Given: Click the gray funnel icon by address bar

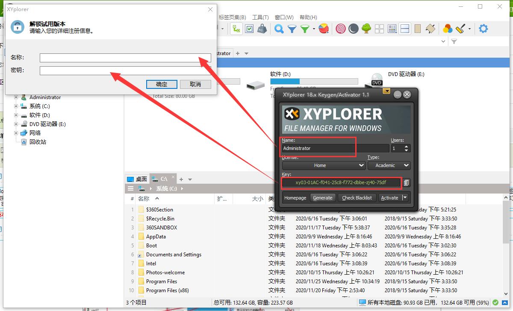Looking at the screenshot, I should (x=454, y=41).
